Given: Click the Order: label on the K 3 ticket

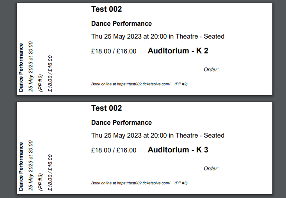Looking at the screenshot, I should pos(211,169).
